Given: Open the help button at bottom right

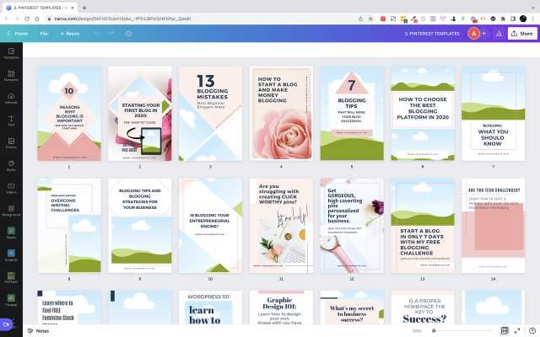Looking at the screenshot, I should pos(530,331).
